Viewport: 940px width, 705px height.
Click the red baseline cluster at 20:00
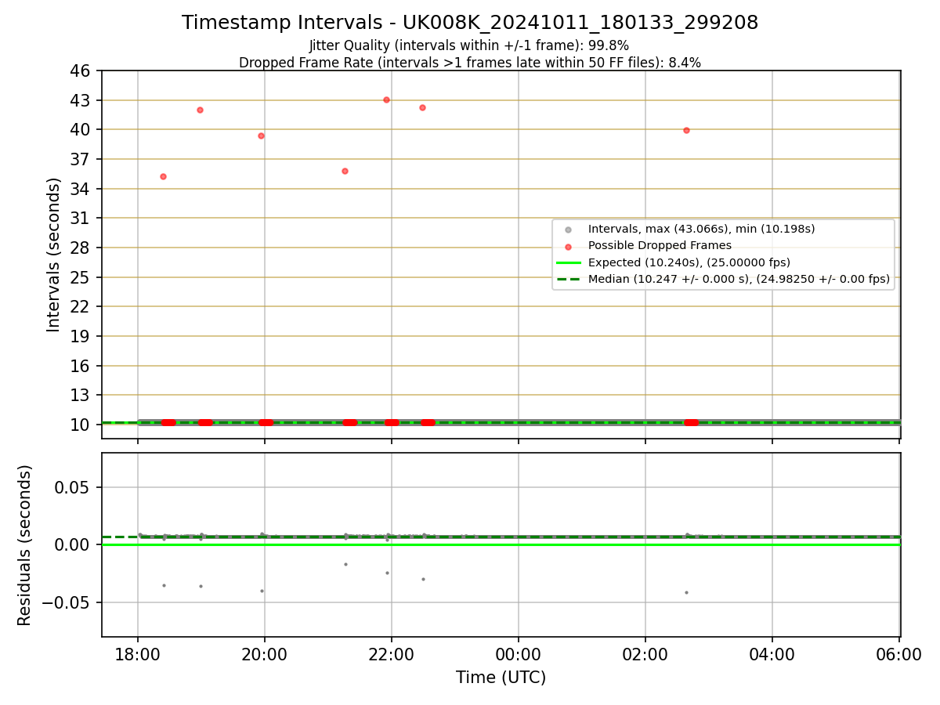coord(266,422)
